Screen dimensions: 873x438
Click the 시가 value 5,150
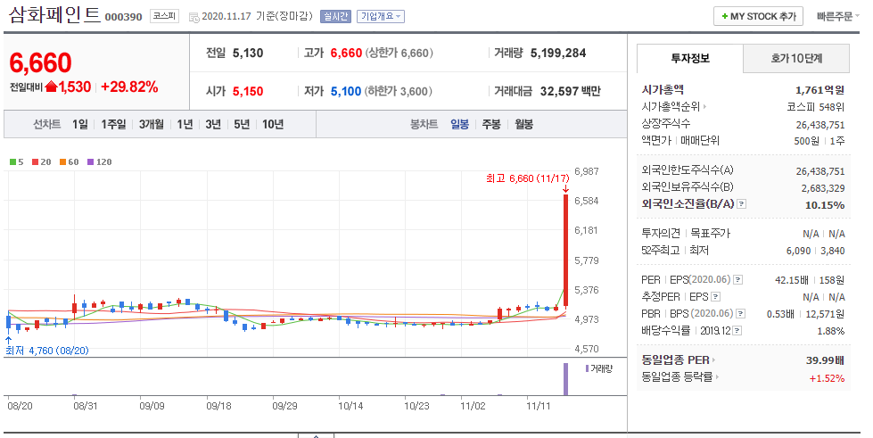(x=248, y=91)
